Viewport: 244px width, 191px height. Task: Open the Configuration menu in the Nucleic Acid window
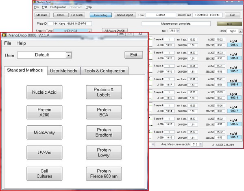point(58,7)
